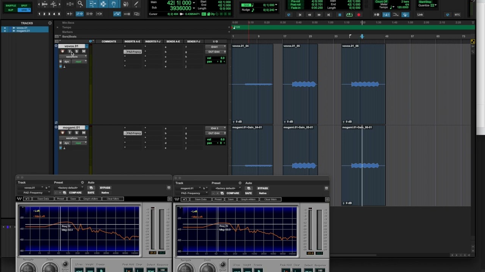Screen dimensions: 485x272
Task: Select the Scrubber speaker tool
Action: (125, 4)
